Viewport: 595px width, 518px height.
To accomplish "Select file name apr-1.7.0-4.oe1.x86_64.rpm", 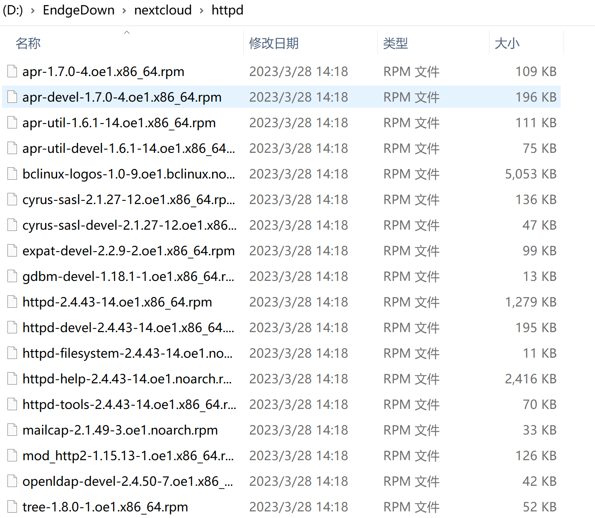I will 103,71.
